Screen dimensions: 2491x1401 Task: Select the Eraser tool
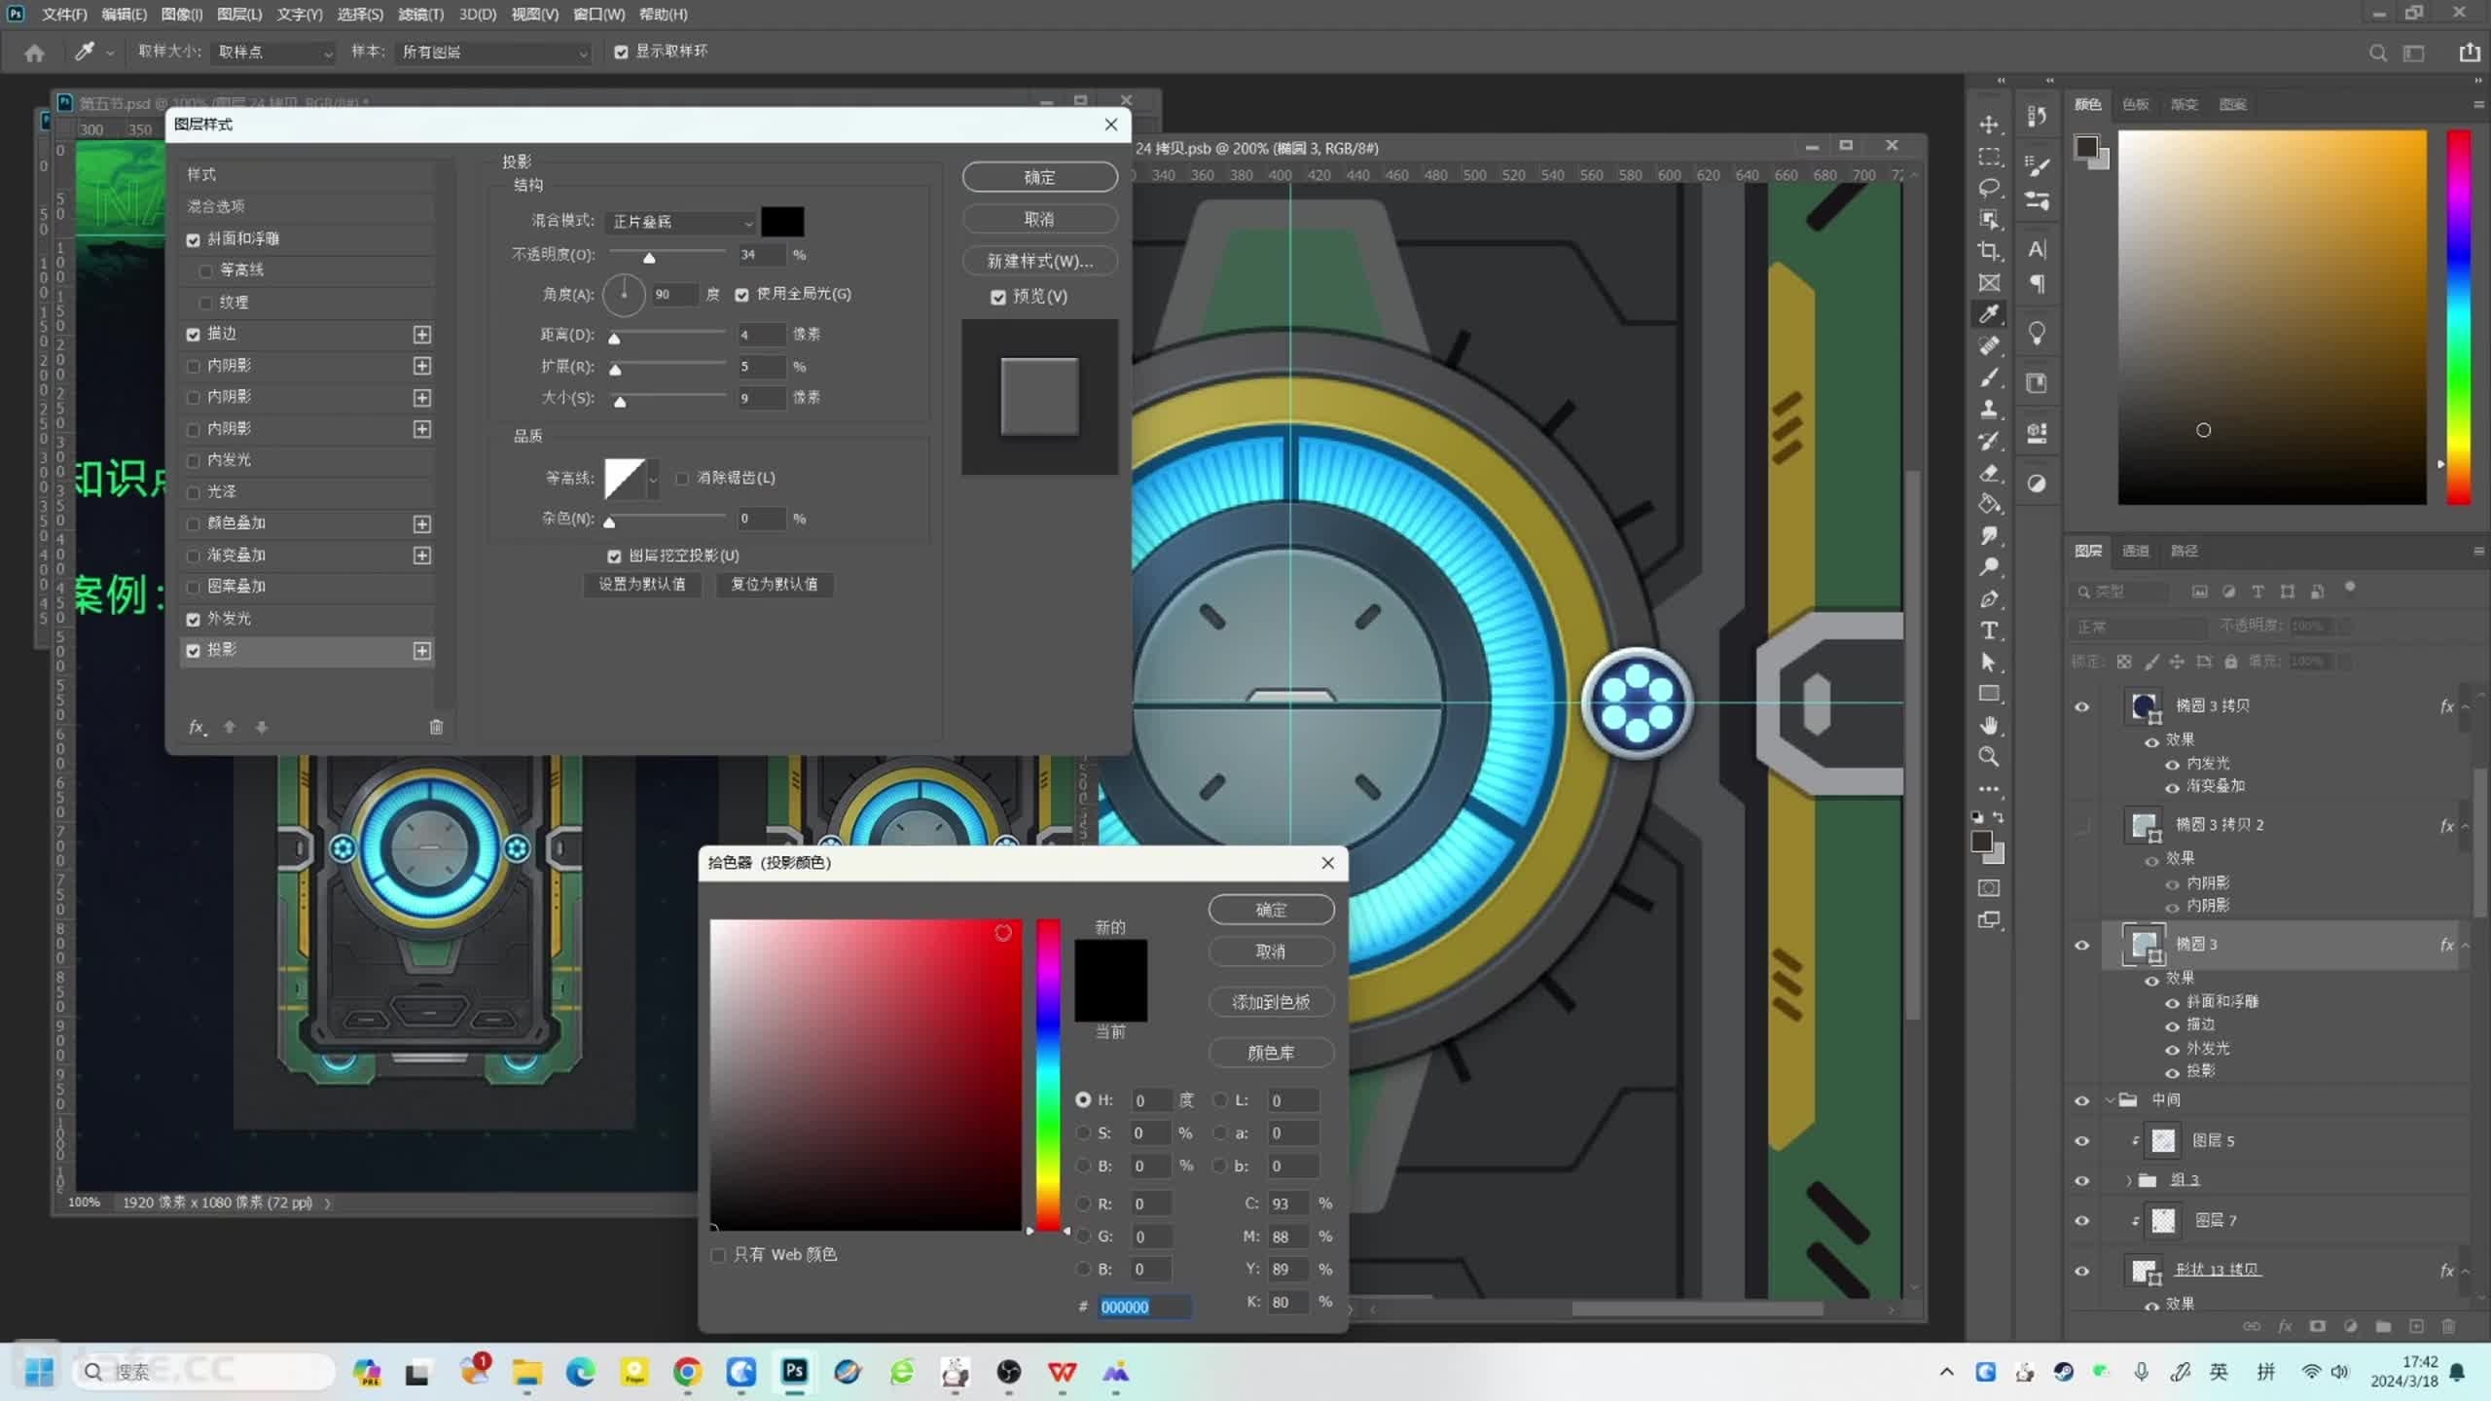tap(1989, 473)
